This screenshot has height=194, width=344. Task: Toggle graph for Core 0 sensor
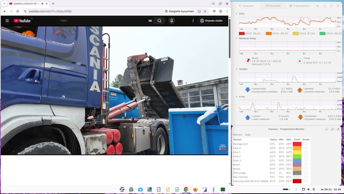(306, 148)
